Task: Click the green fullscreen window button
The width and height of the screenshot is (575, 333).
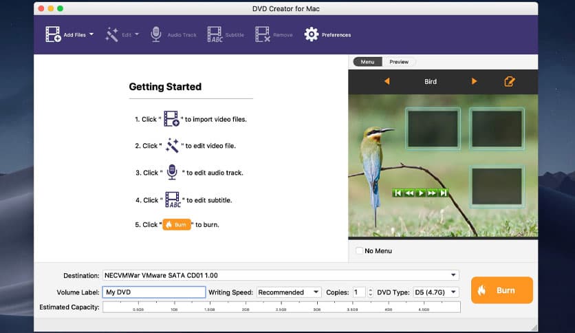Action: (60, 8)
